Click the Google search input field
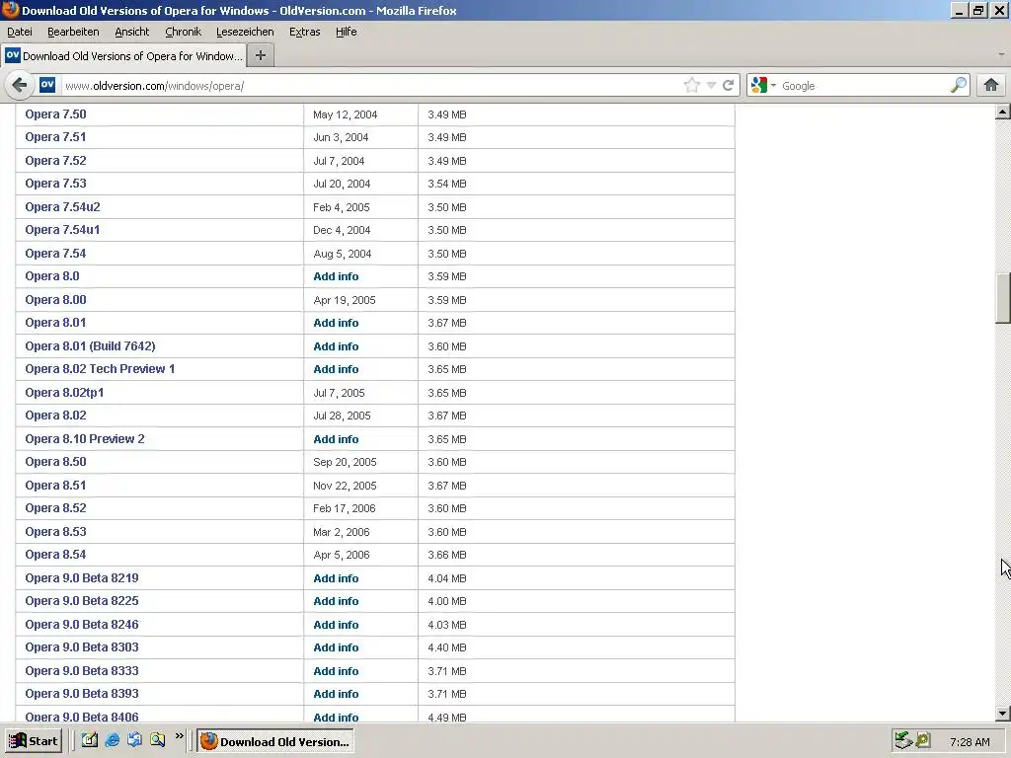This screenshot has width=1011, height=758. [x=864, y=86]
